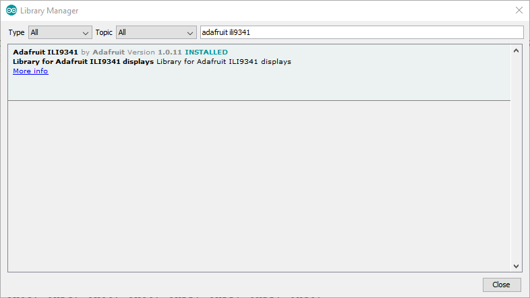
Task: Click the scrollbar up arrow
Action: point(516,51)
